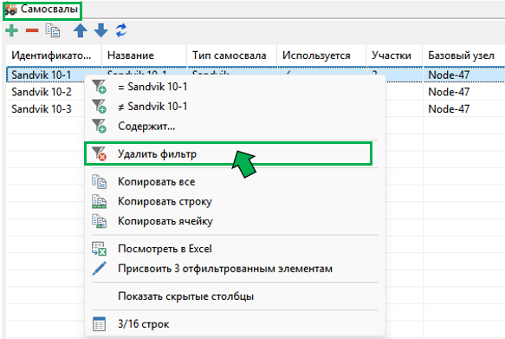The width and height of the screenshot is (505, 339).
Task: Click the '3/16 строк' menu entry
Action: coord(235,324)
